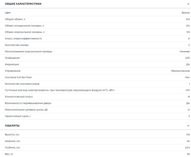The height and width of the screenshot is (157, 191).
Task: Click the Возможность перевешивания двери label
Action: click(28, 103)
